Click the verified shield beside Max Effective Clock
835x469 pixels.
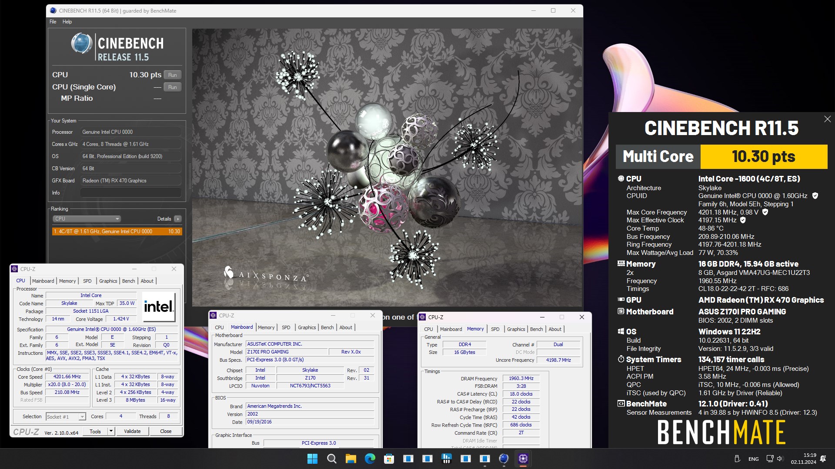pyautogui.click(x=743, y=220)
